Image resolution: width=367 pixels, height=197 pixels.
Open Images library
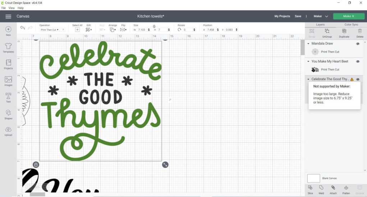pos(8,81)
